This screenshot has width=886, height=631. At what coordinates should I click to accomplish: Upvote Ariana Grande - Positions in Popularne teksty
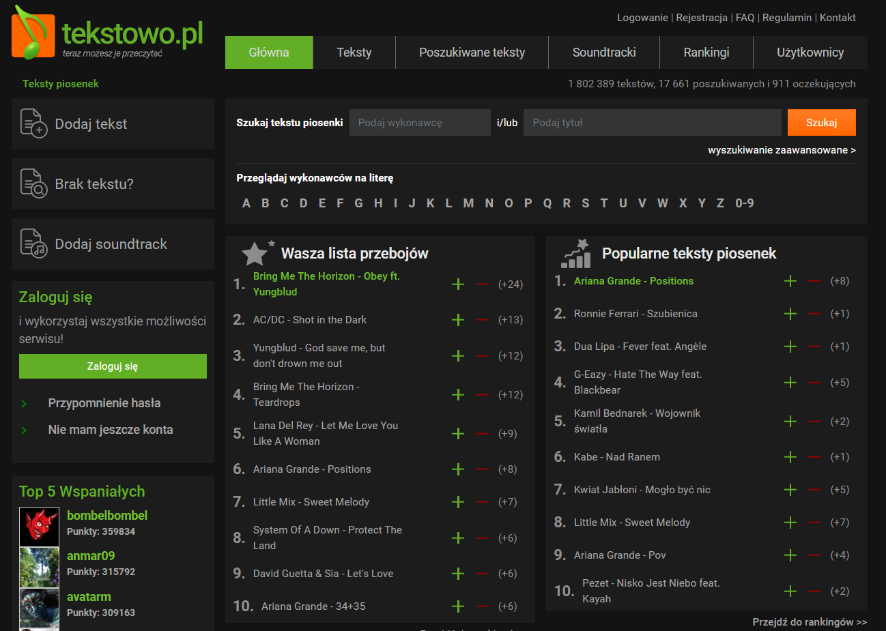(790, 281)
